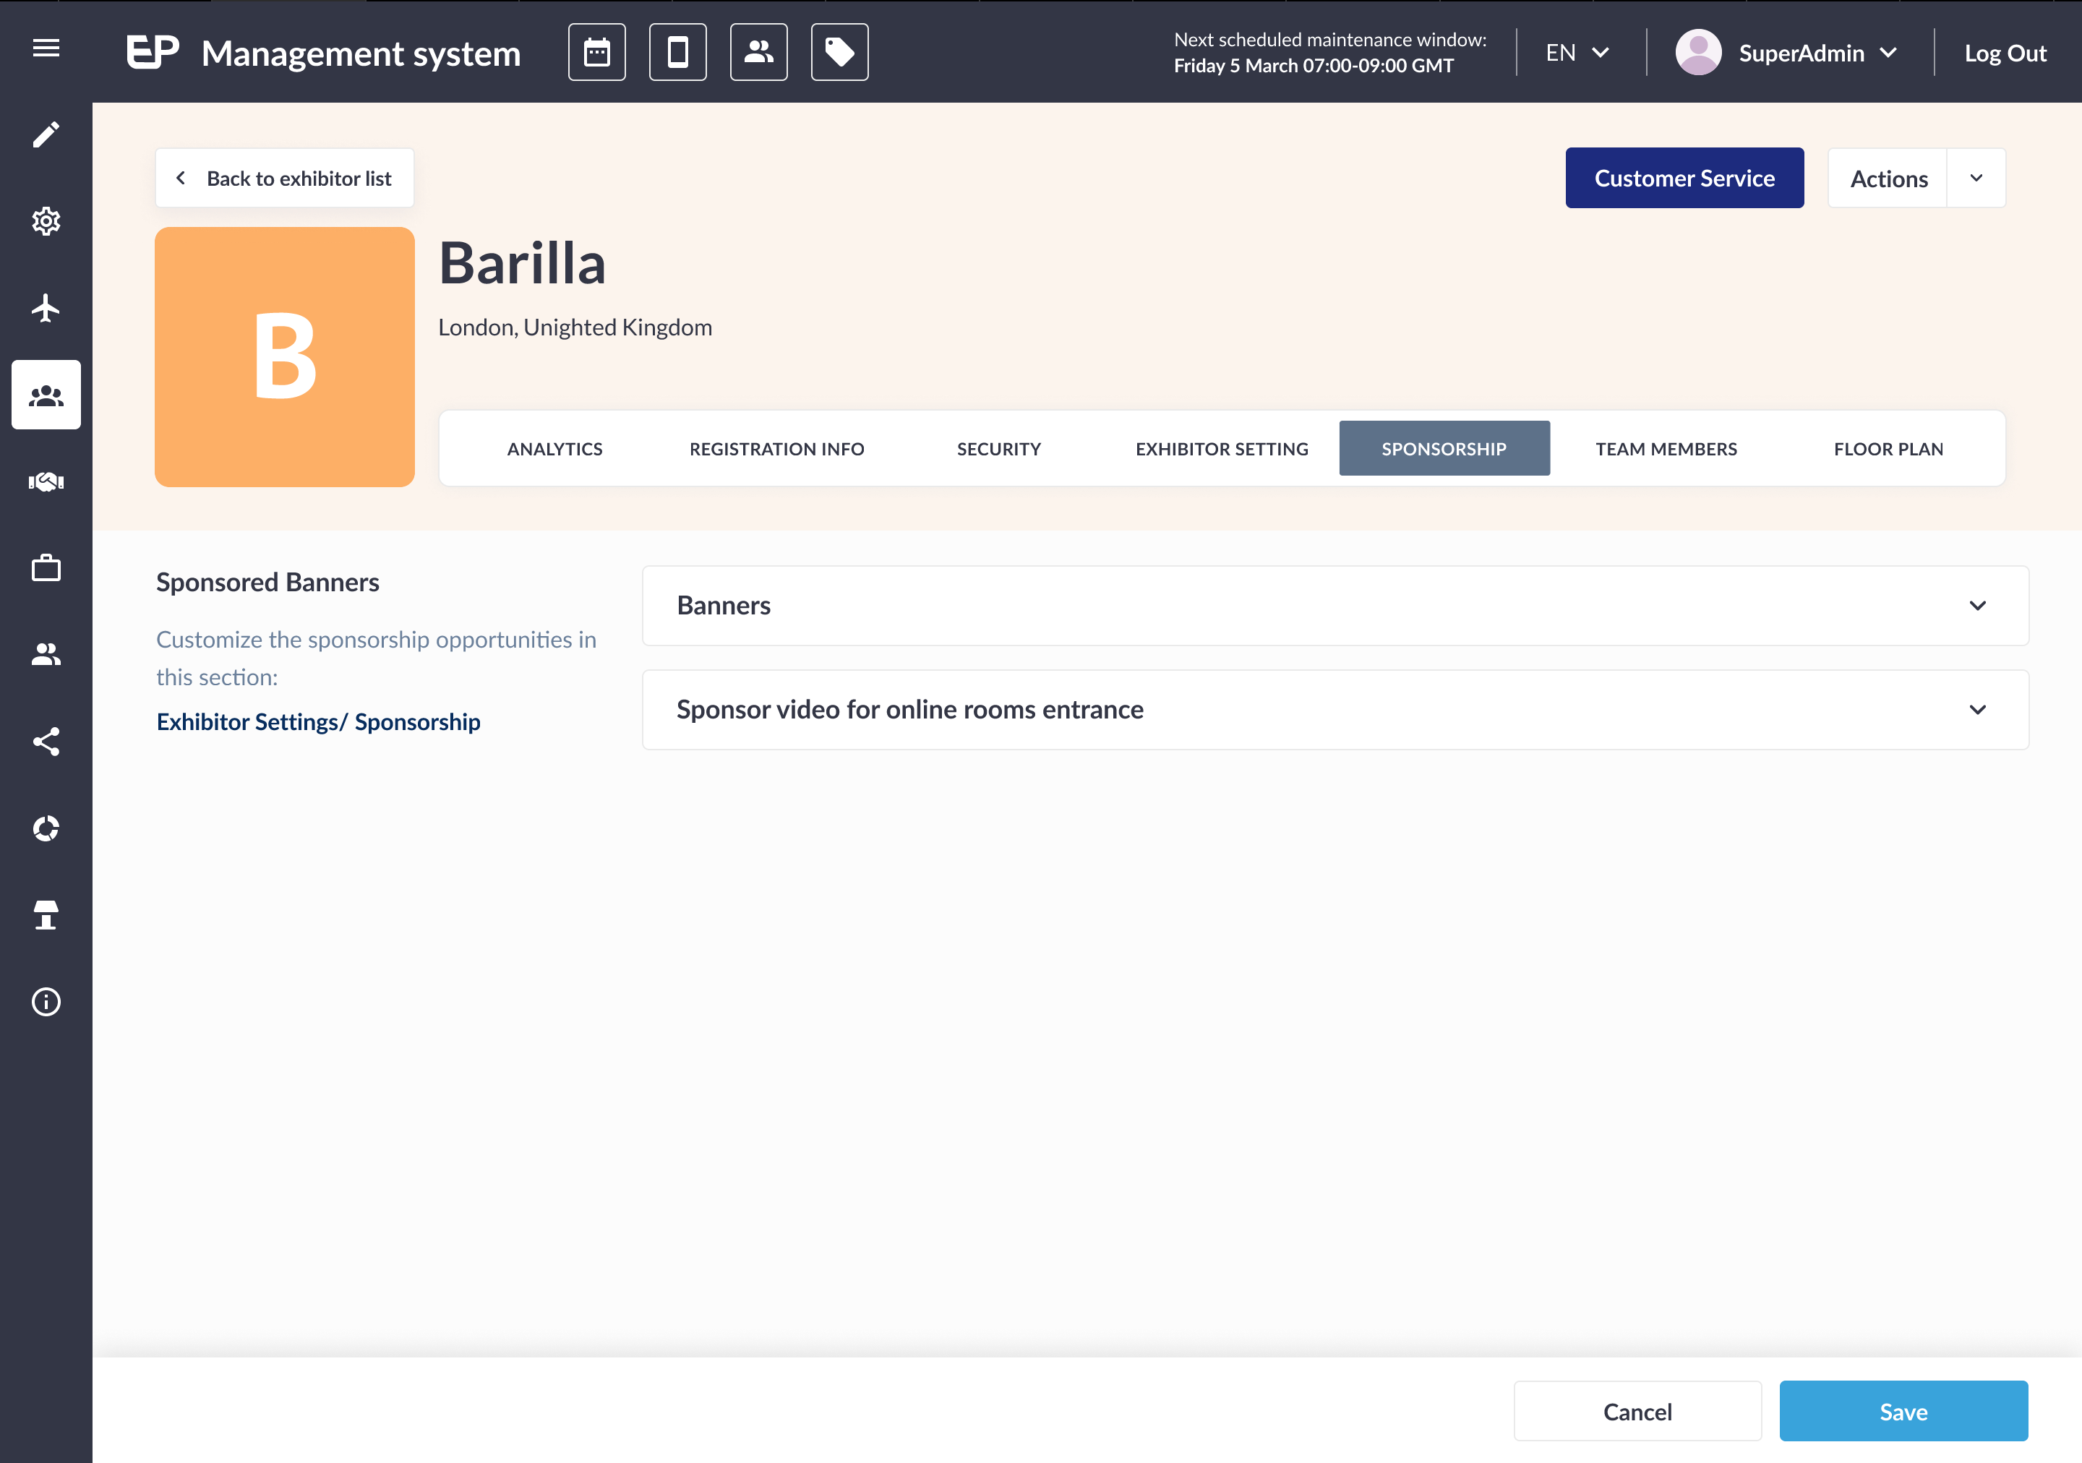Switch to the Security tab

tap(998, 449)
